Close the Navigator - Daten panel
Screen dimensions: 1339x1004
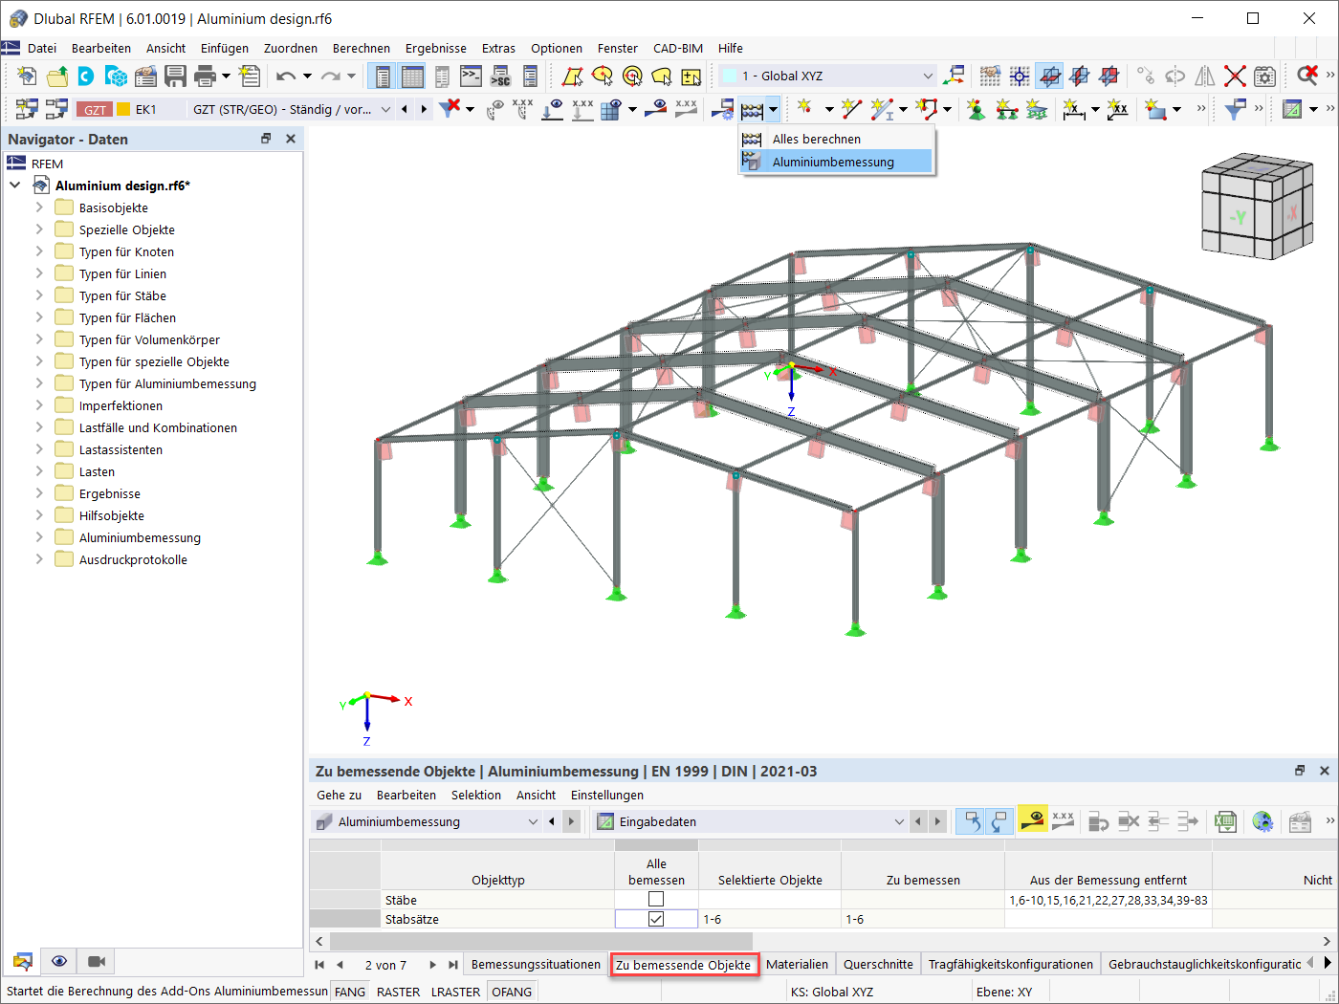pos(291,139)
